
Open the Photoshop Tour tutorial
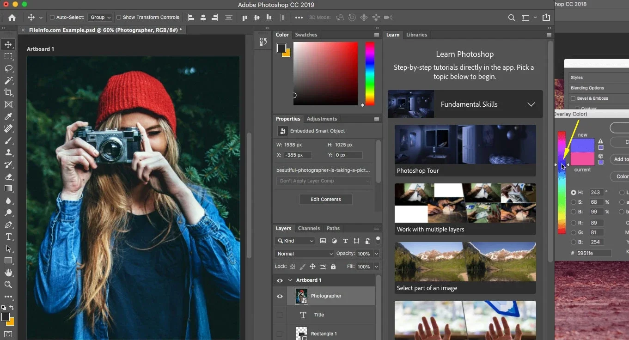[465, 150]
